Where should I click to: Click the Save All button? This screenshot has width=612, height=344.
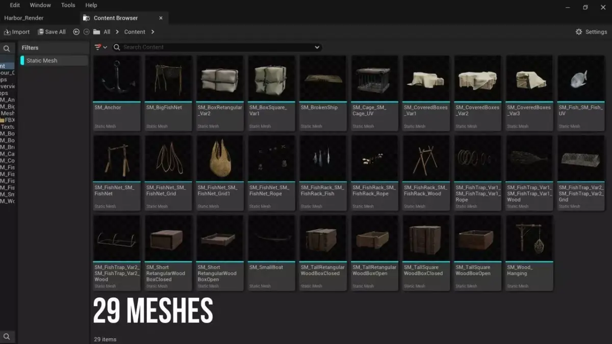click(51, 32)
